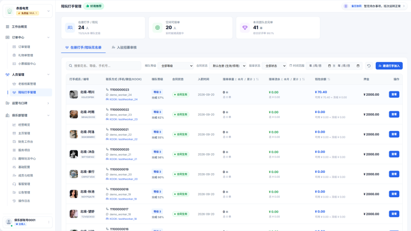Open 礼物单管理 in the sidebar
This screenshot has height=231, width=411.
[x=26, y=55]
